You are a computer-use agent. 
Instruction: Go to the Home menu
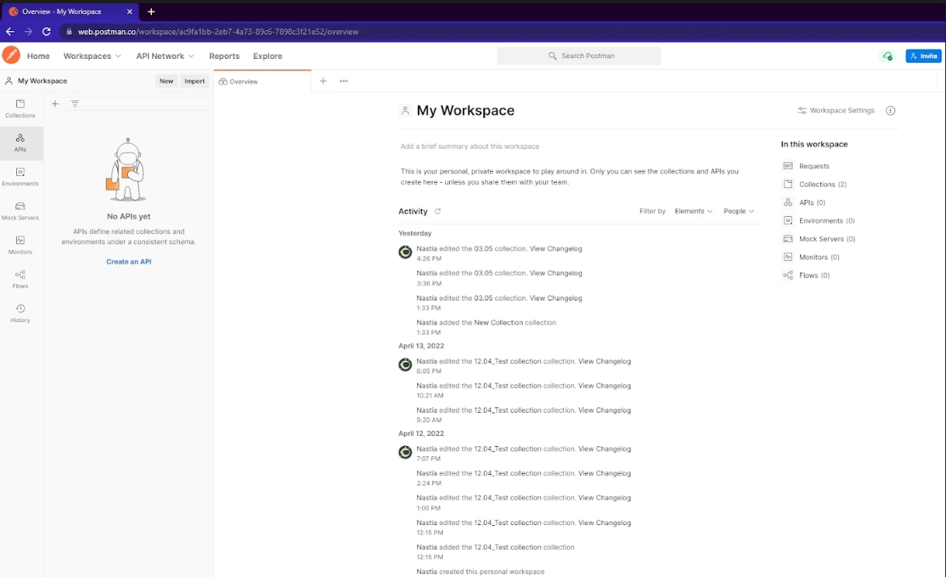tap(38, 56)
